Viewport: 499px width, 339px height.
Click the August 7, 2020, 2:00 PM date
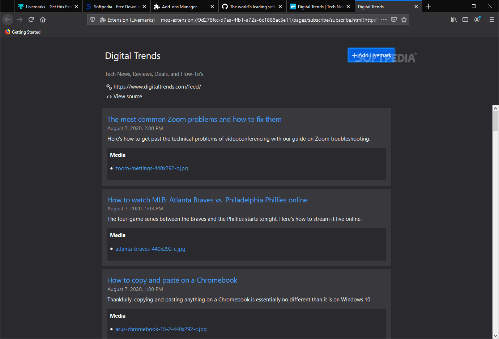(x=135, y=128)
